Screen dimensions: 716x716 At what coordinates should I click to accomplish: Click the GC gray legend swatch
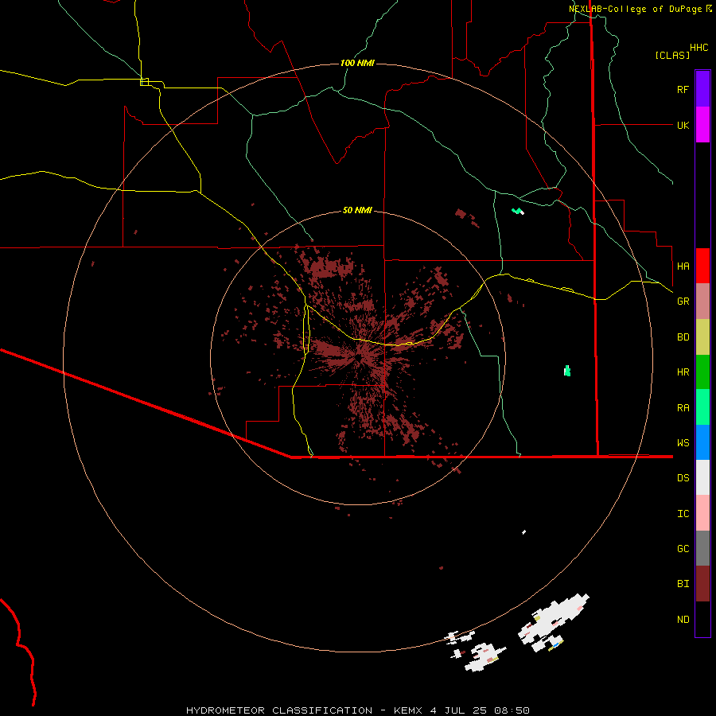[702, 548]
